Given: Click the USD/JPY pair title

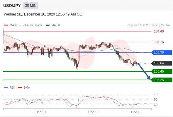Looking at the screenshot, I should (12, 6).
